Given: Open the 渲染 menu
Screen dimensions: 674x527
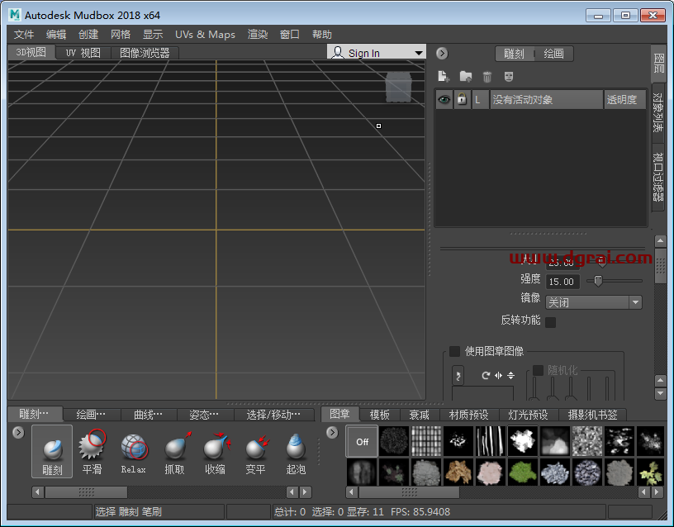Looking at the screenshot, I should 258,35.
